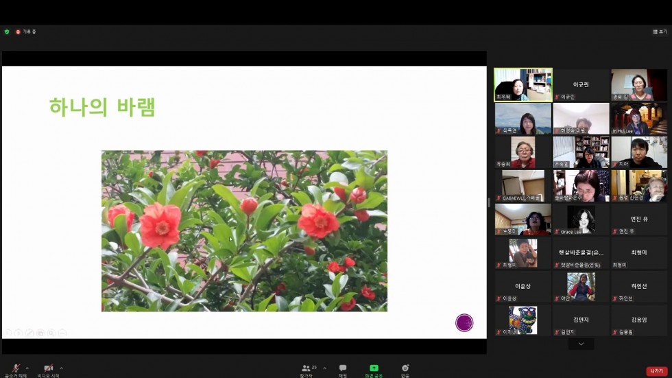Expand audio options arrow beside microphone
Image resolution: width=672 pixels, height=378 pixels.
(x=27, y=368)
